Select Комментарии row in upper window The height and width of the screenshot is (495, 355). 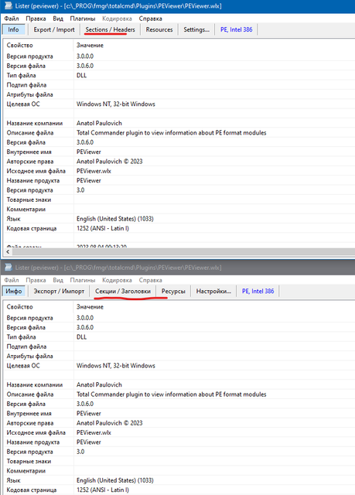[x=179, y=209]
